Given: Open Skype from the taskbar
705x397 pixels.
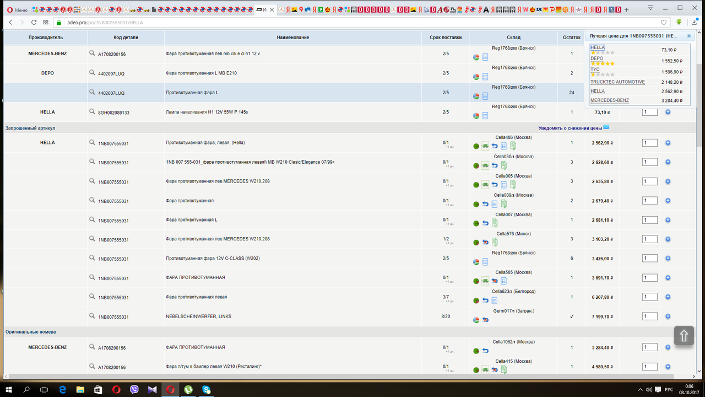Looking at the screenshot, I should tap(207, 389).
